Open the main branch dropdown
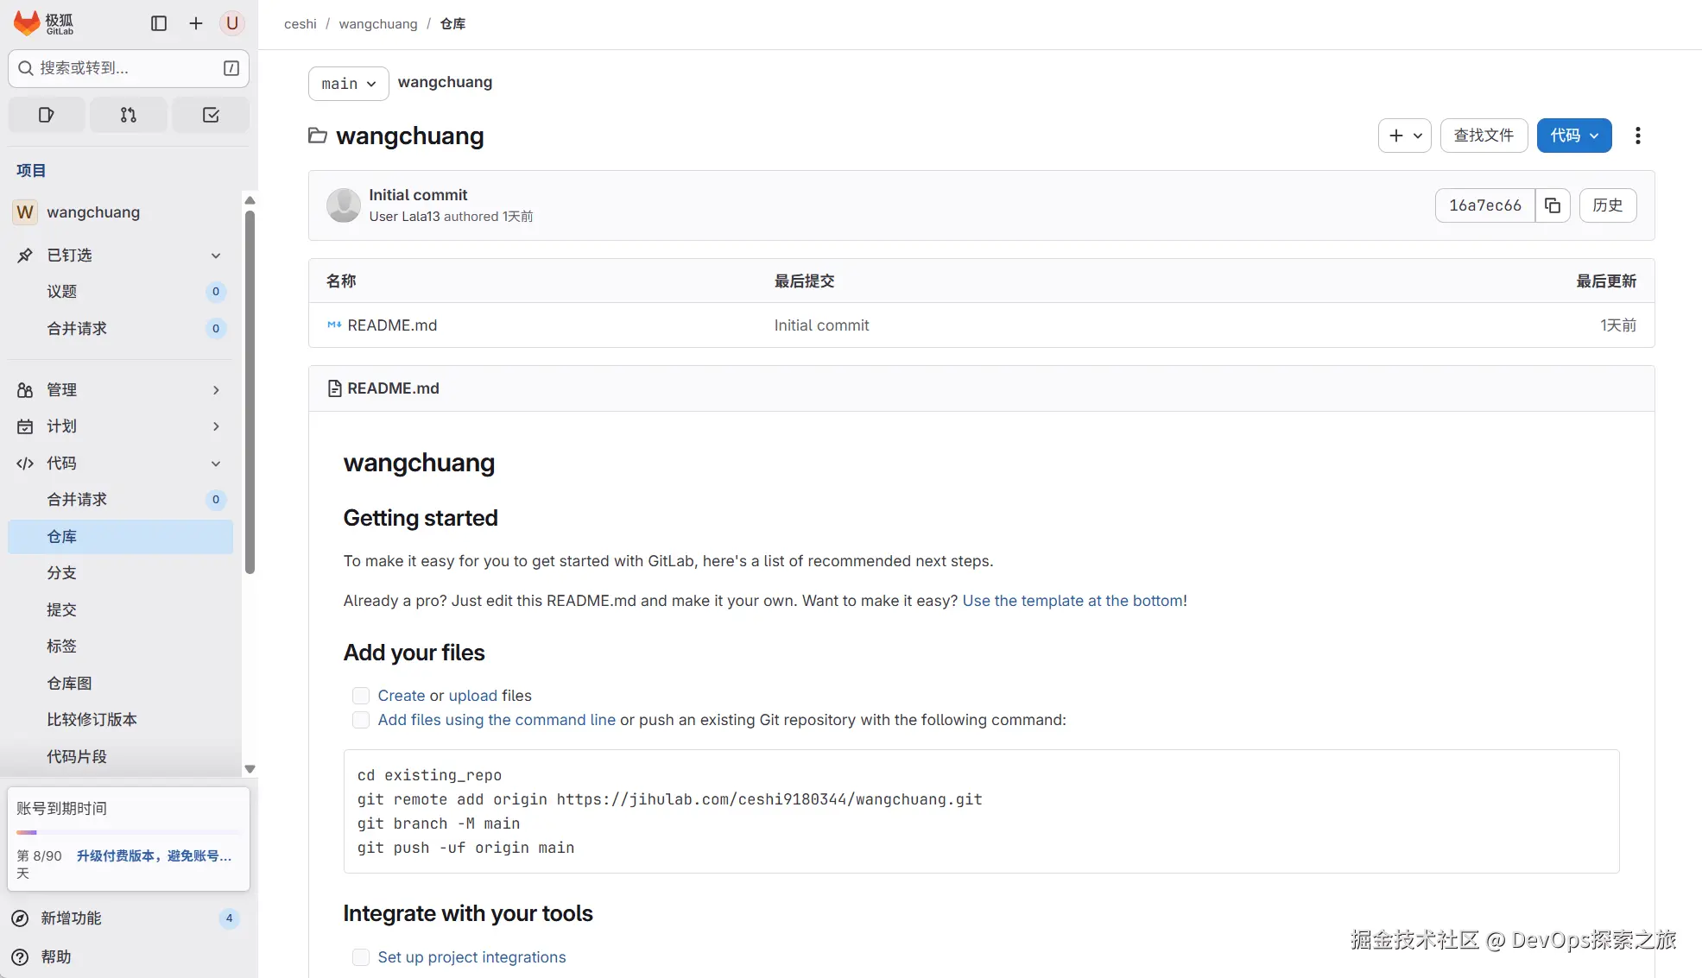The image size is (1702, 978). tap(348, 84)
